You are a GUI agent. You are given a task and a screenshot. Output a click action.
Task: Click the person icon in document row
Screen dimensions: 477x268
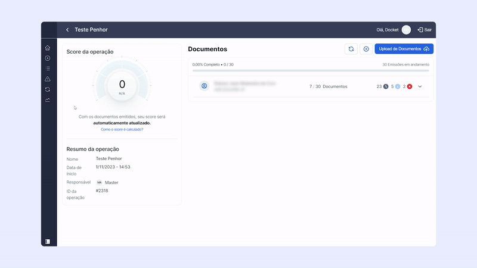click(x=204, y=86)
